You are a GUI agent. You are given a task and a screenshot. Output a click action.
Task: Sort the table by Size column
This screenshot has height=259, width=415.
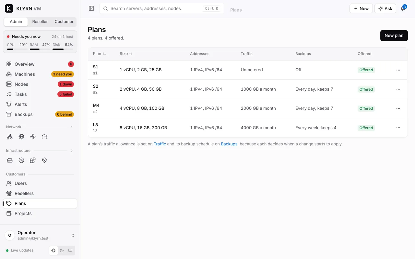coord(126,54)
